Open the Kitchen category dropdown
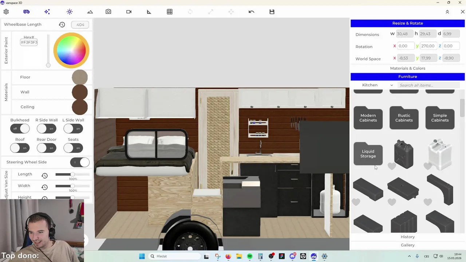 (377, 85)
